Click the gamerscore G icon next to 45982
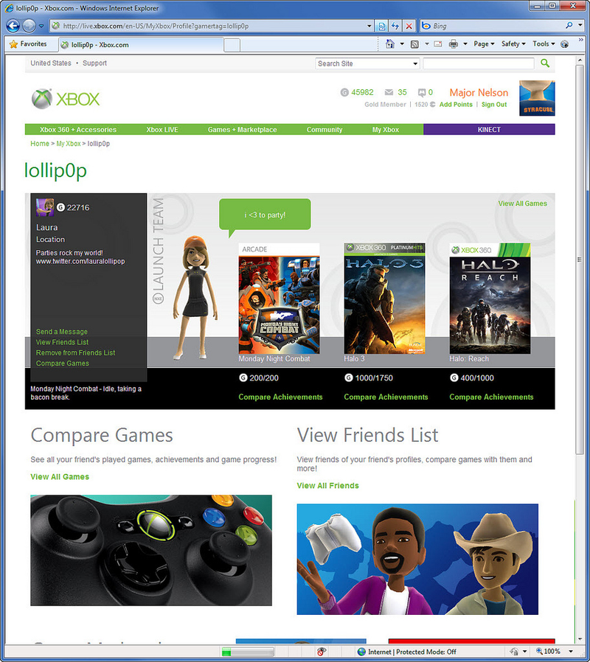 [x=344, y=92]
